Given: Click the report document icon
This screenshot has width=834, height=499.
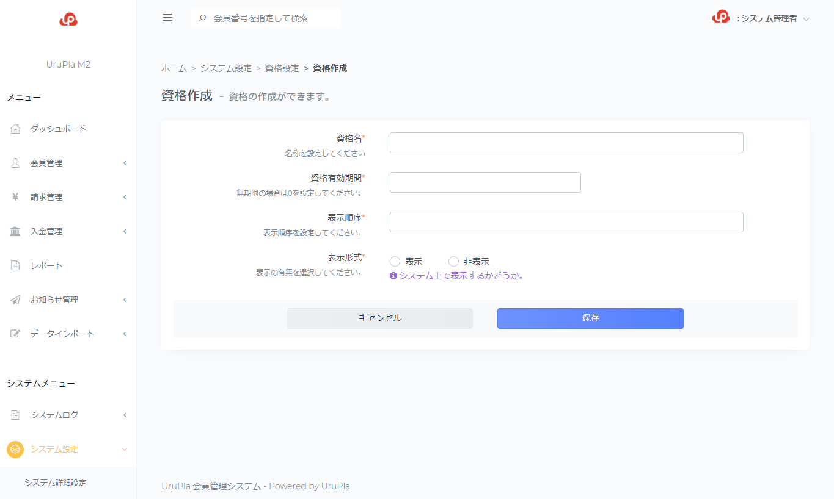Looking at the screenshot, I should pyautogui.click(x=16, y=265).
